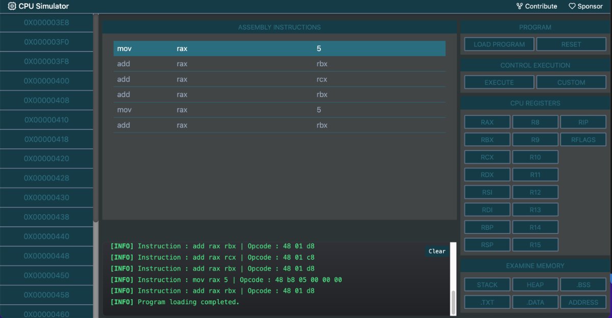Screen dimensions: 612x318
Task: Open the R15 register
Action: 535,245
